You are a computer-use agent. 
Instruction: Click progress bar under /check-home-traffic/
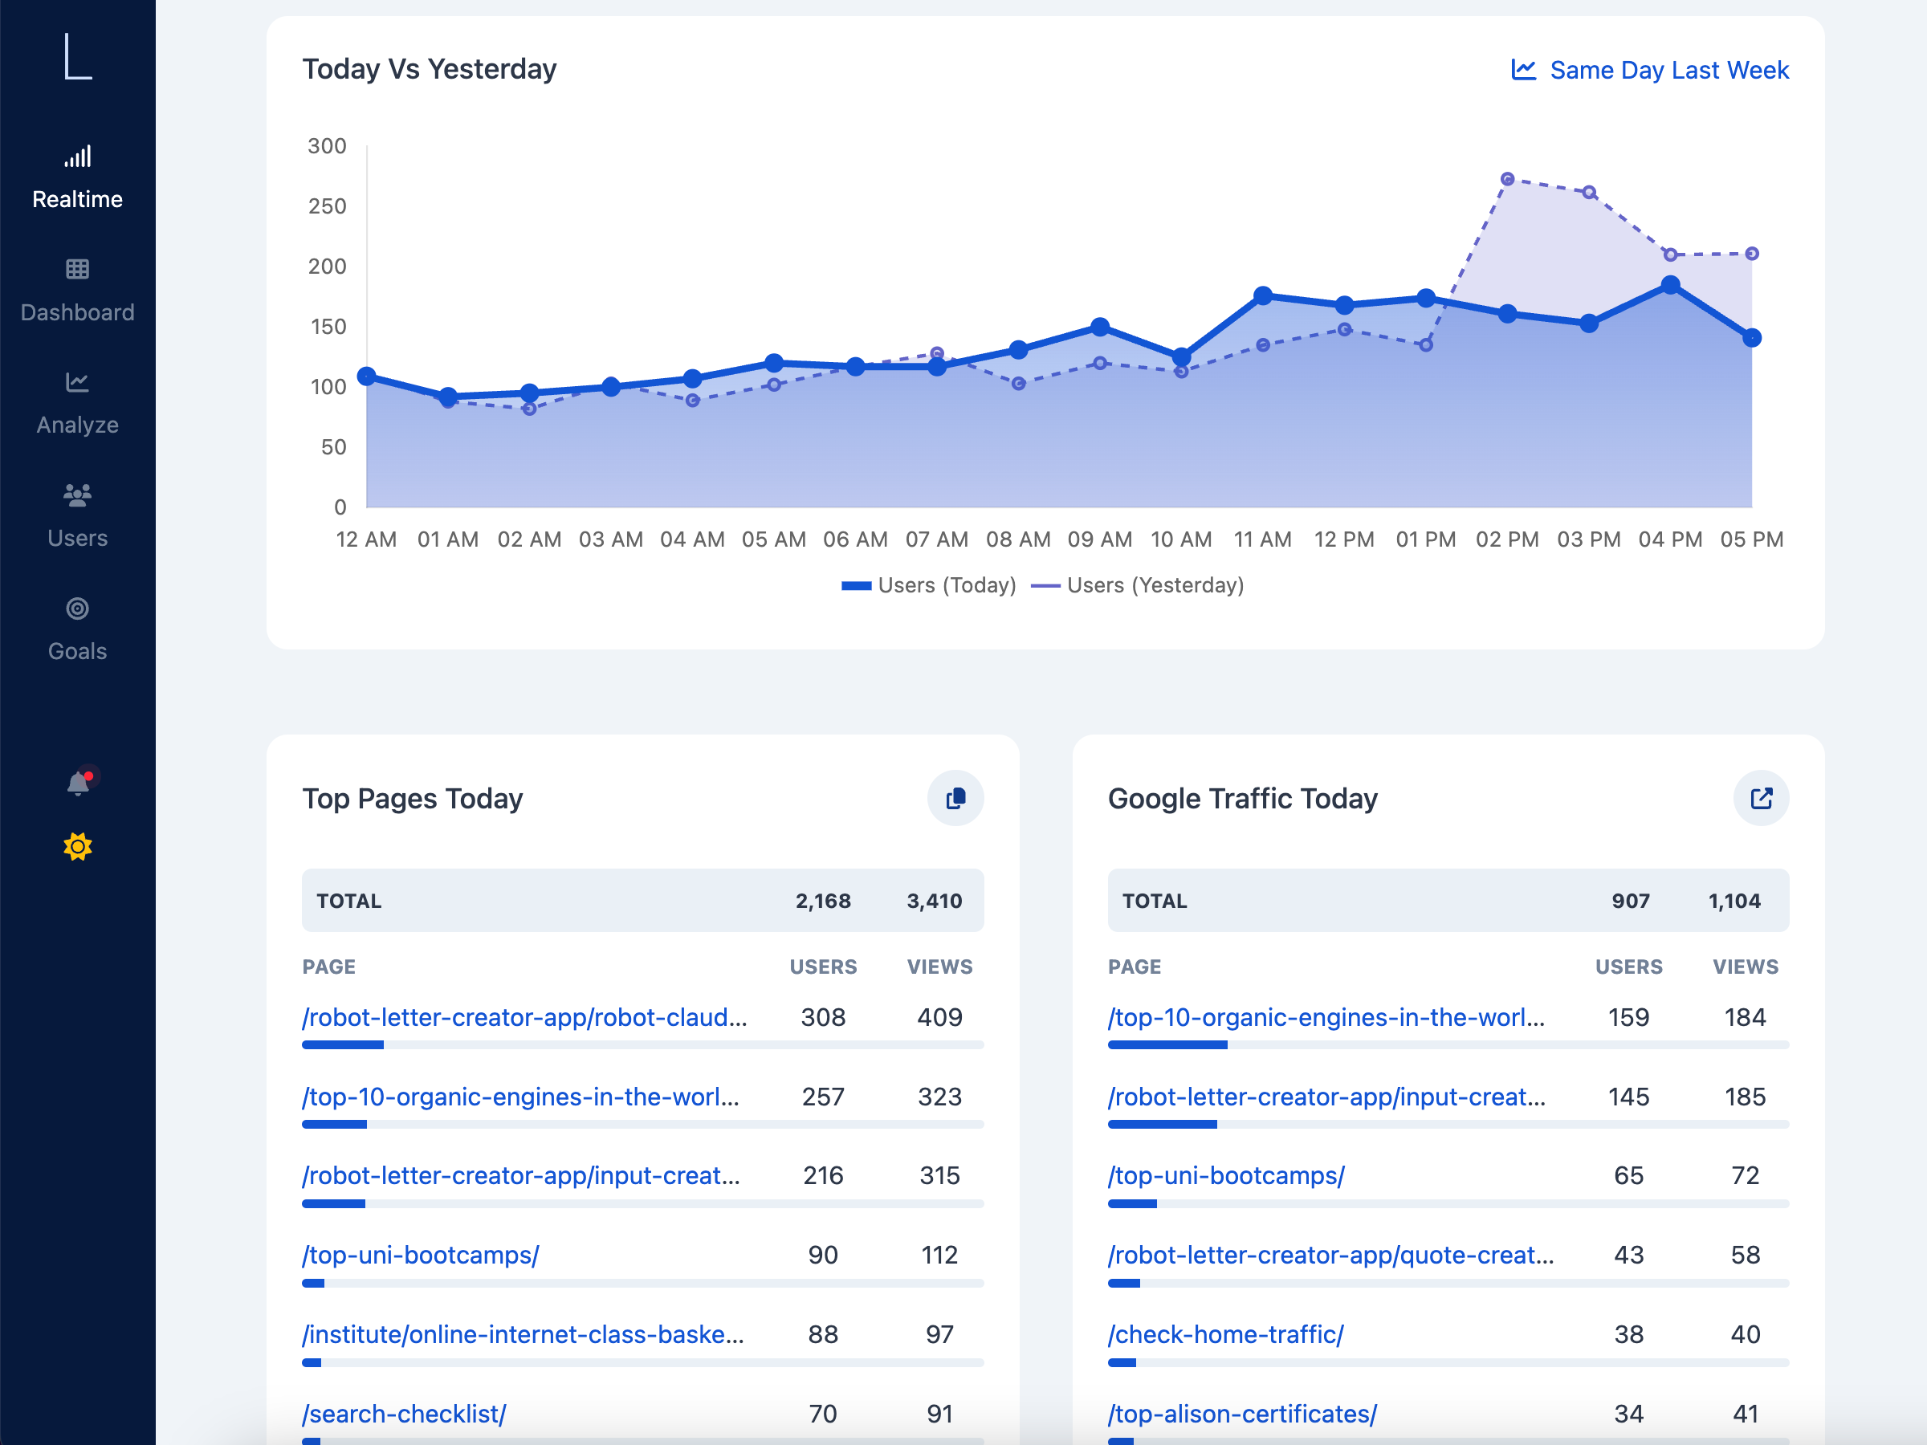pos(1448,1362)
